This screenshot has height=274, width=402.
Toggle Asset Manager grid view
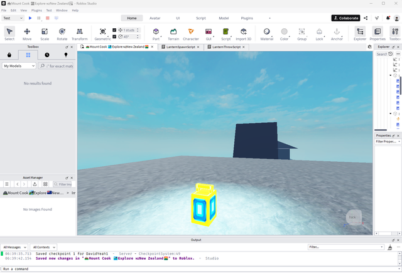point(45,184)
